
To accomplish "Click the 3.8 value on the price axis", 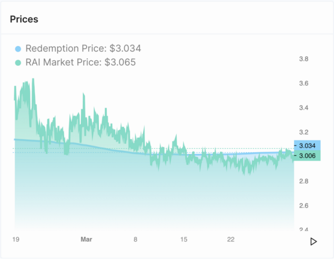I will click(x=304, y=59).
